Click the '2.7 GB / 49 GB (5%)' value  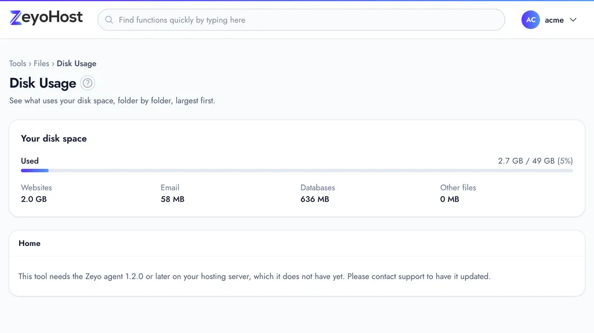click(535, 161)
